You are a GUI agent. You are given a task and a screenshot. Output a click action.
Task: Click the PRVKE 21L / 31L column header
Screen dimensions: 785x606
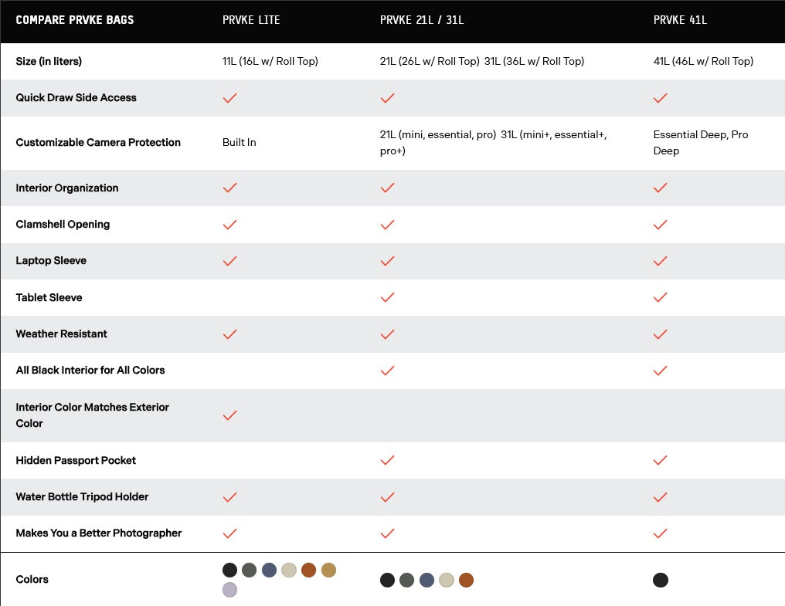(422, 20)
